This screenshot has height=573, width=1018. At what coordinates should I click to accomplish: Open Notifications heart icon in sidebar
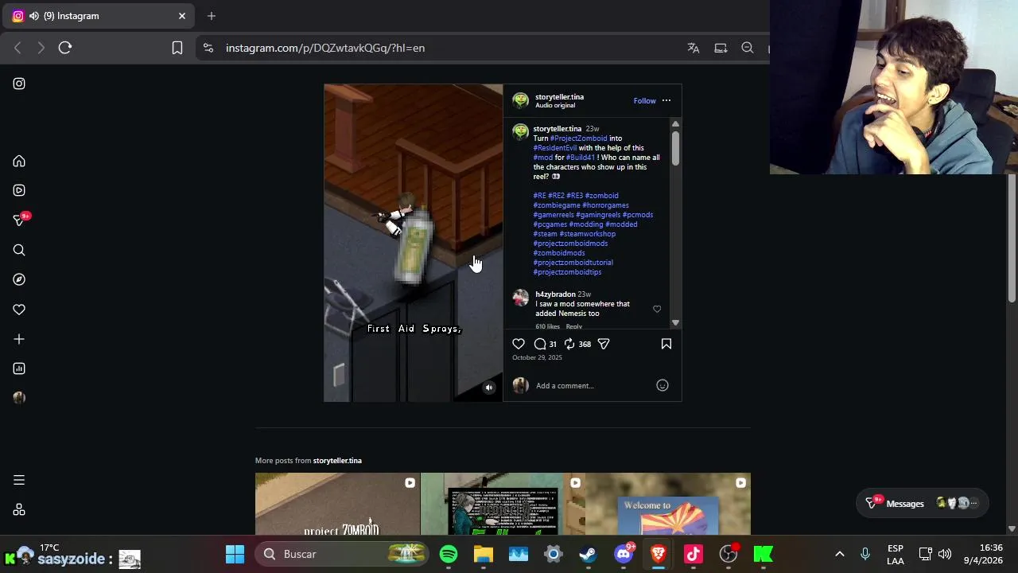pos(19,310)
